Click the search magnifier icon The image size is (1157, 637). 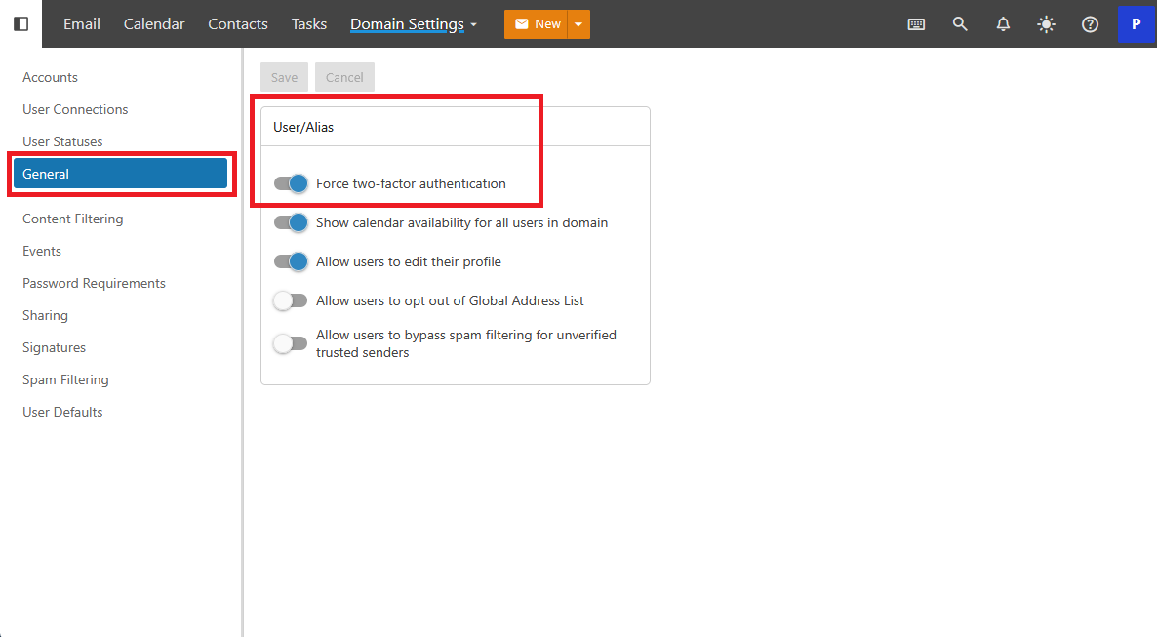tap(960, 24)
